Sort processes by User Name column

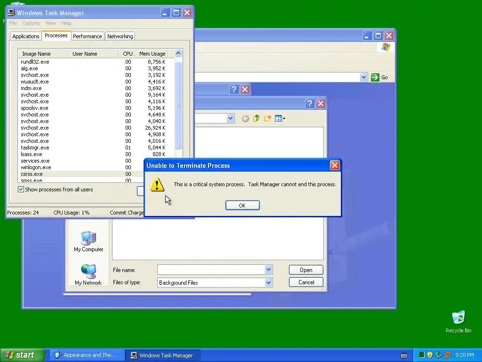pyautogui.click(x=93, y=54)
